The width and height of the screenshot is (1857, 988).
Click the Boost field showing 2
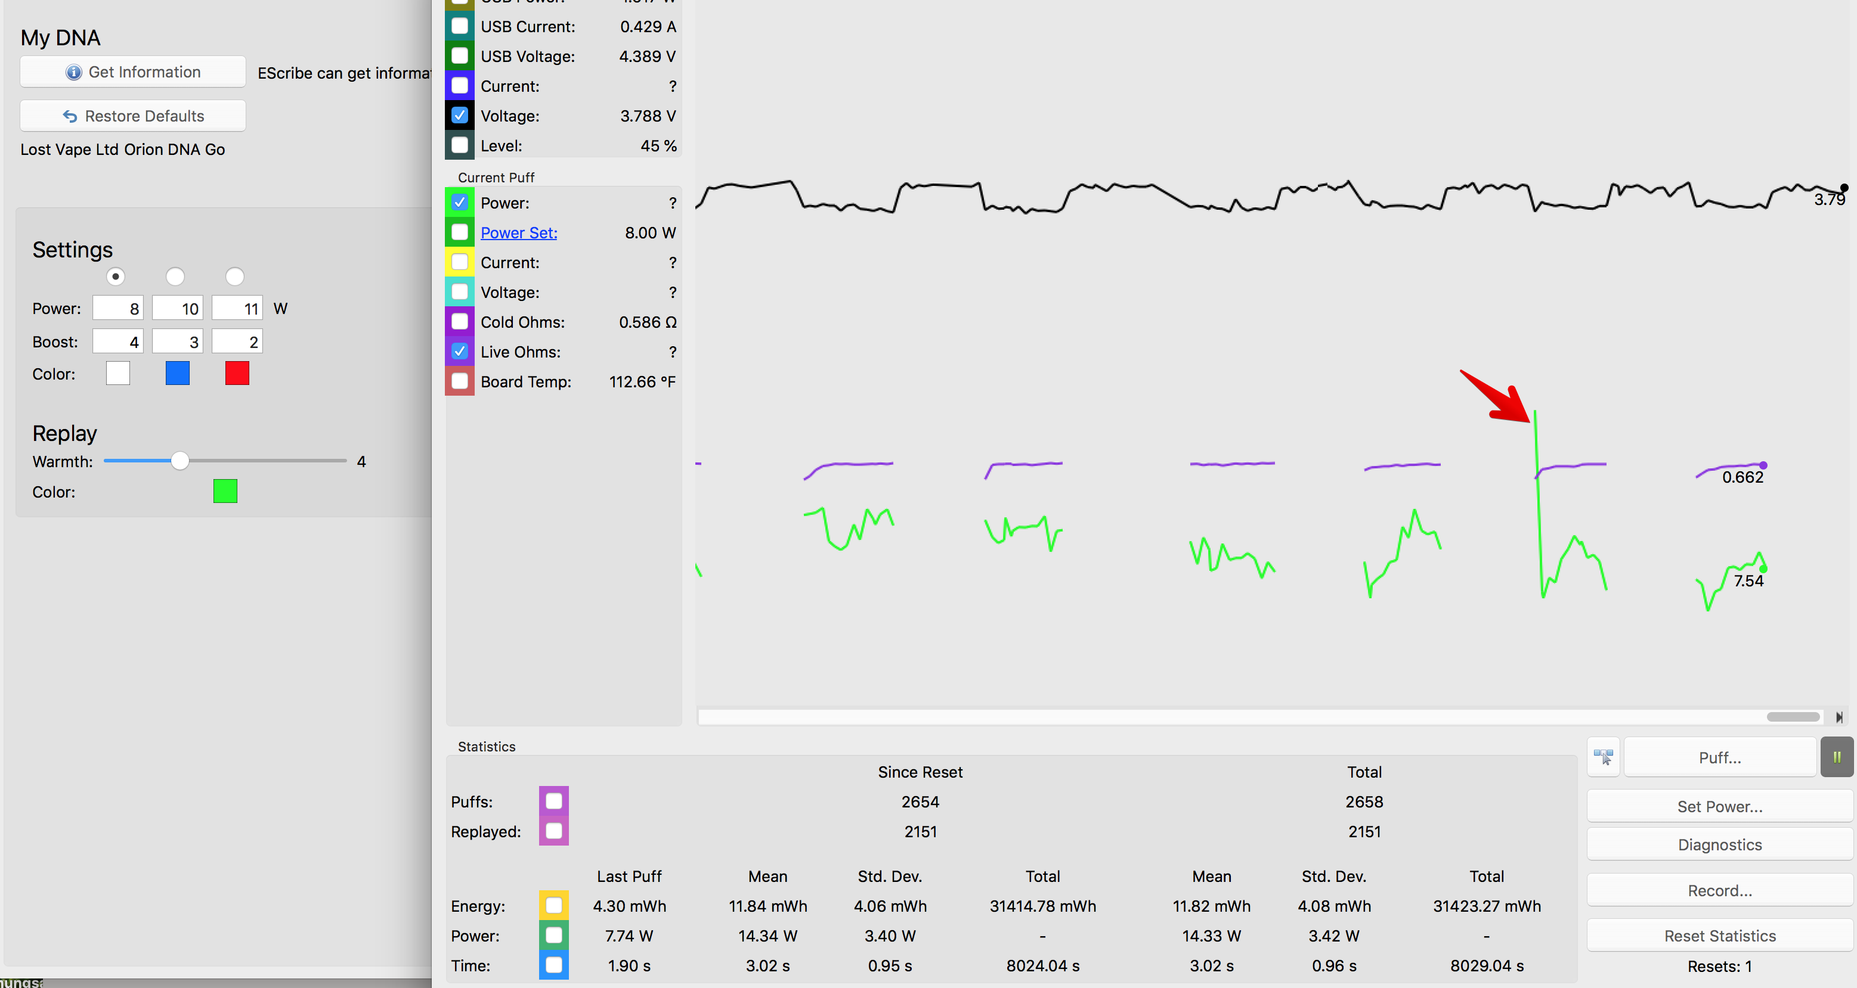coord(237,341)
